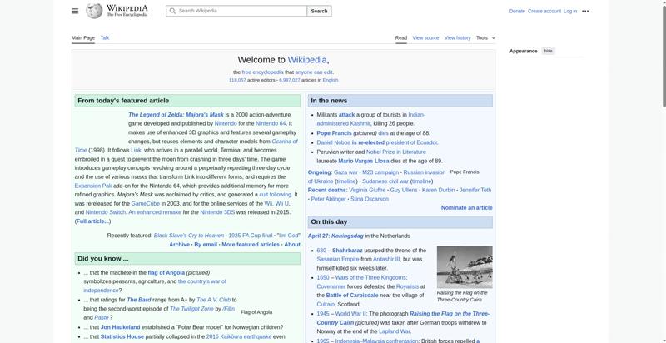Focus the Search Wikipedia input field
666x343 pixels.
tap(236, 11)
